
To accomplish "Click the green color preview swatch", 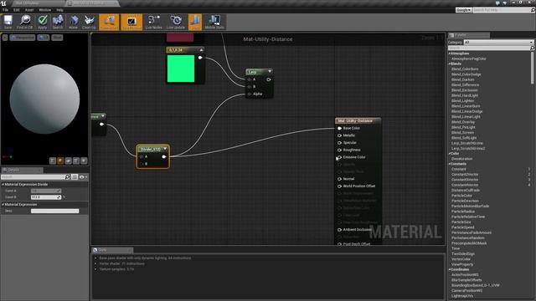I will pos(181,69).
